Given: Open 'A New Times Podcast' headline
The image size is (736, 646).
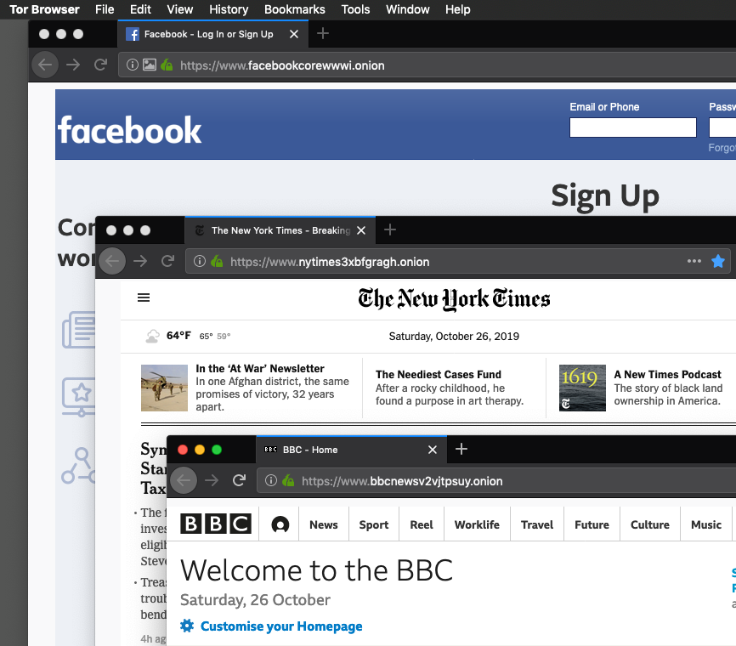Looking at the screenshot, I should (667, 375).
